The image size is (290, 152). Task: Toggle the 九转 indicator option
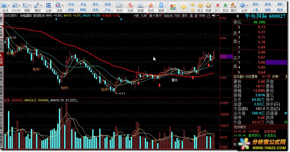tap(144, 16)
